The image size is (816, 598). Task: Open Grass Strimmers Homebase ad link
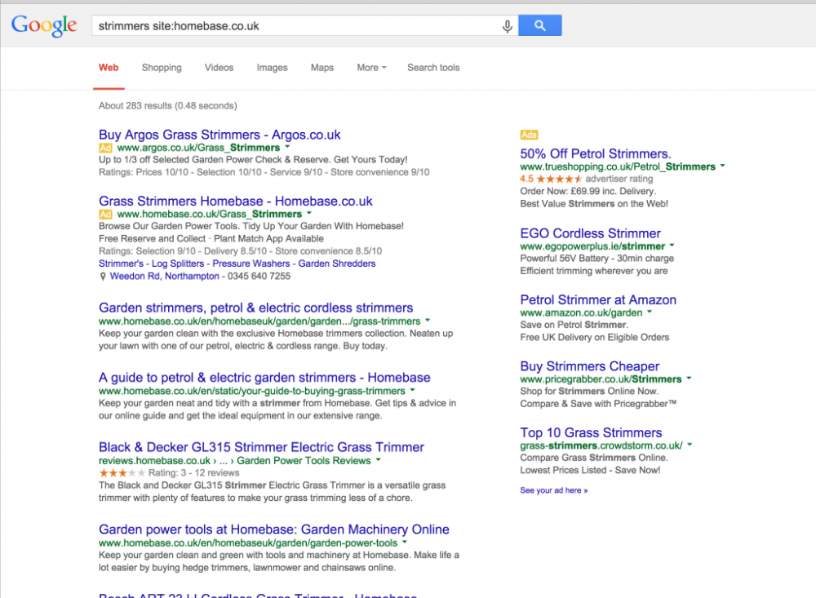tap(236, 202)
